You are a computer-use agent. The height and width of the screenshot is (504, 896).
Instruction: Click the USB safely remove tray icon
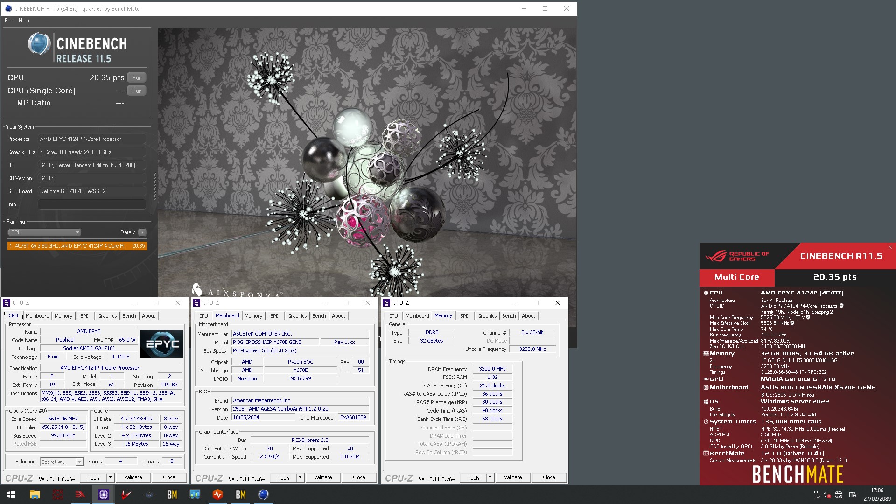pyautogui.click(x=816, y=495)
